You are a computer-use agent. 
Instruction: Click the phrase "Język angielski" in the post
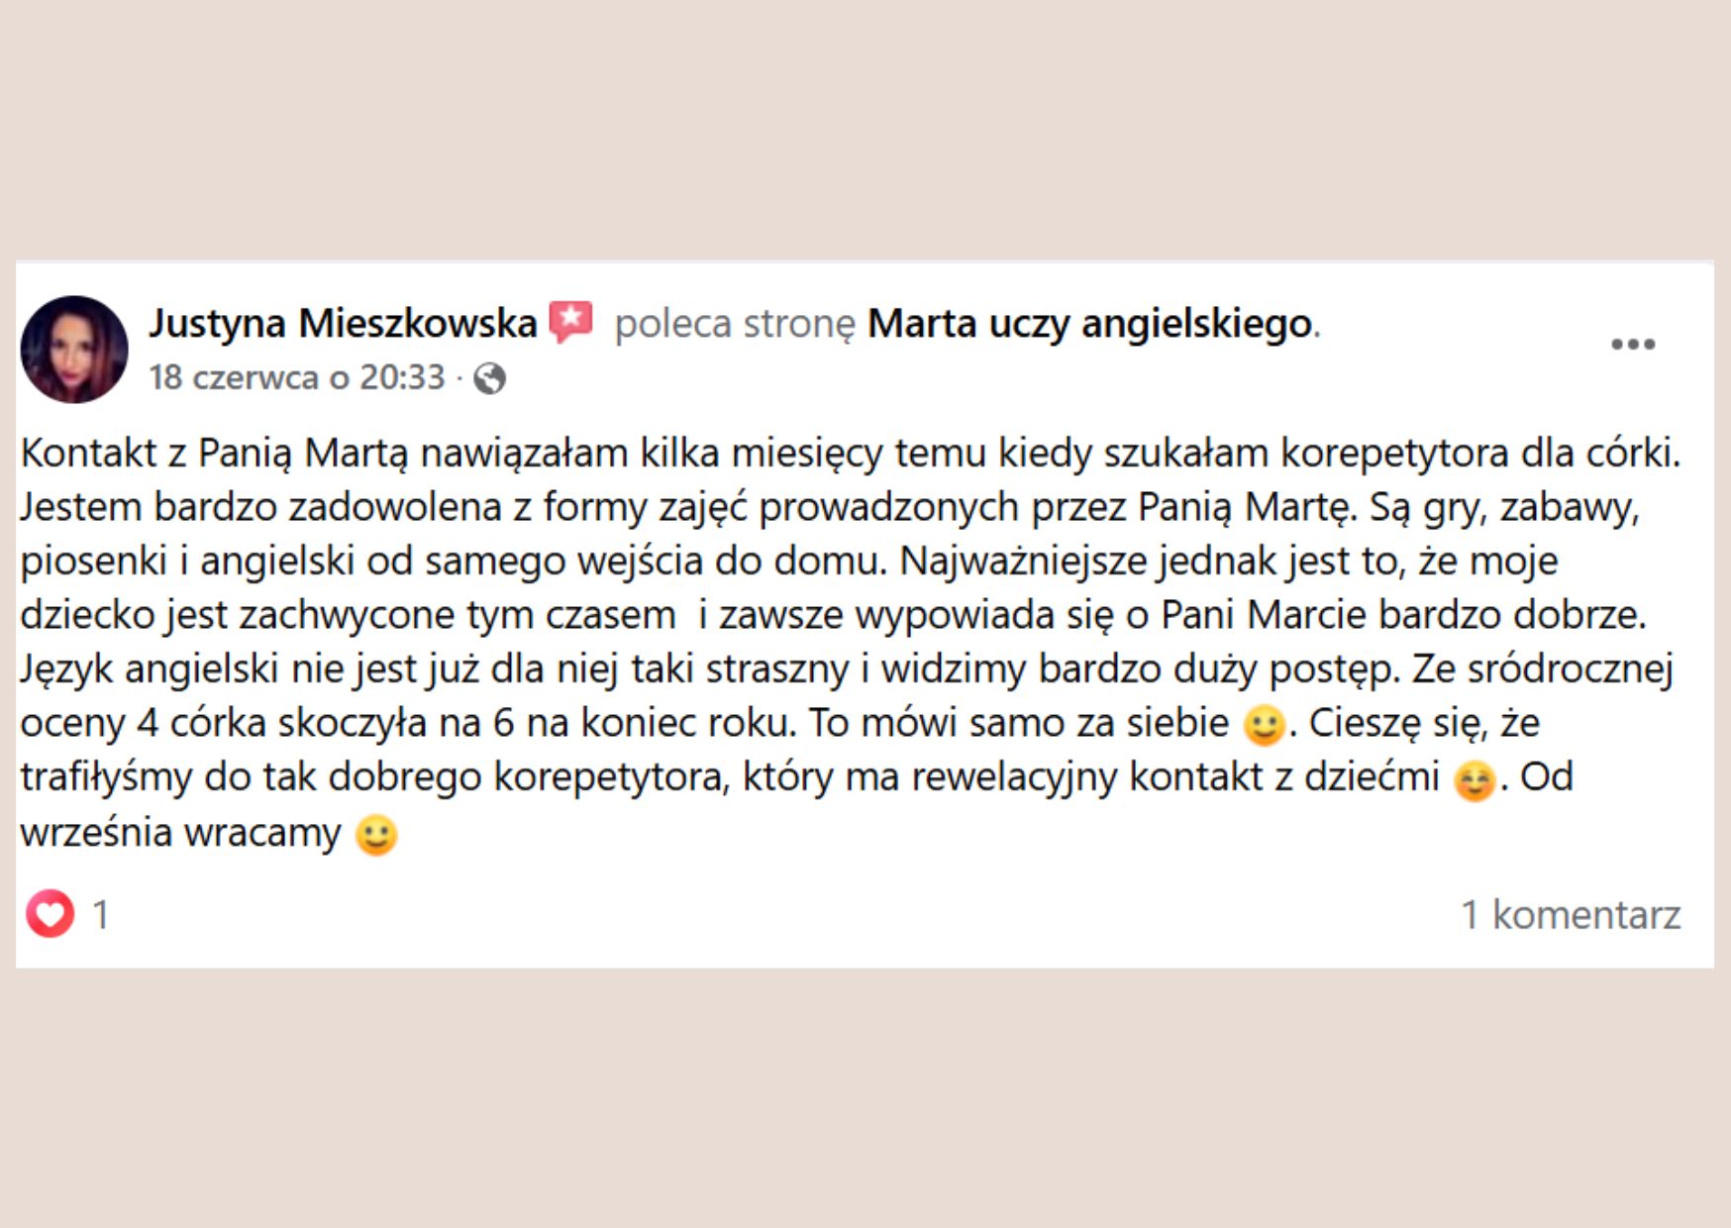point(149,669)
